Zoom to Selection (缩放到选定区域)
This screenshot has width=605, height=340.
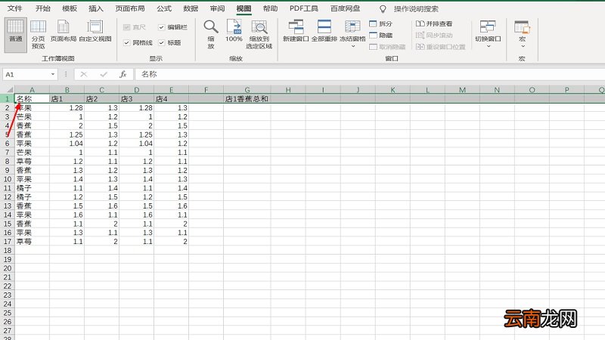[x=259, y=35]
